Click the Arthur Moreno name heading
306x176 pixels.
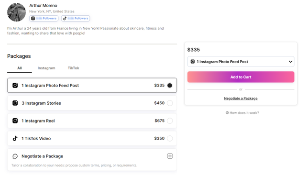tap(43, 6)
